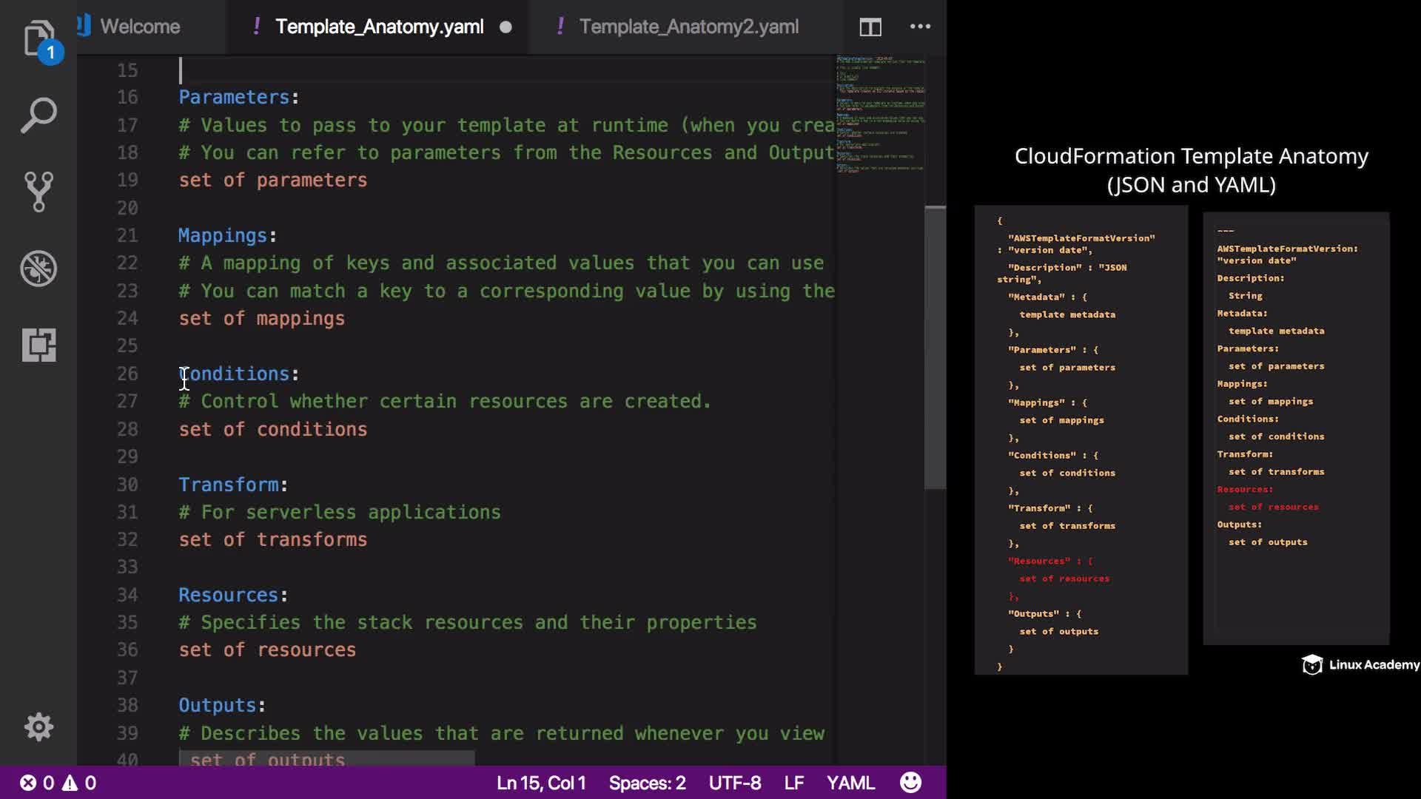Open the Spaces: 2 indentation selector
The width and height of the screenshot is (1421, 799).
647,783
